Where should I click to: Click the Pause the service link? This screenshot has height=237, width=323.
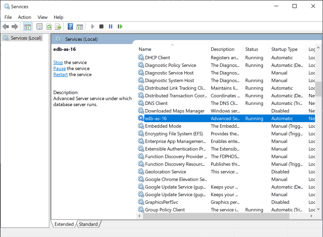(59, 68)
